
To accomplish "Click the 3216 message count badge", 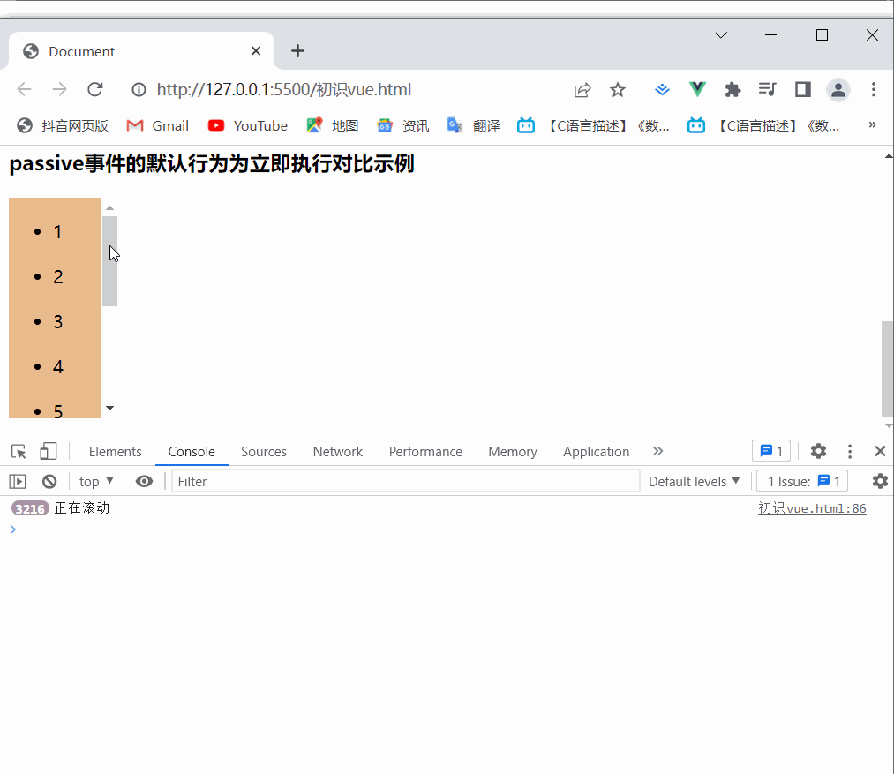I will coord(30,508).
